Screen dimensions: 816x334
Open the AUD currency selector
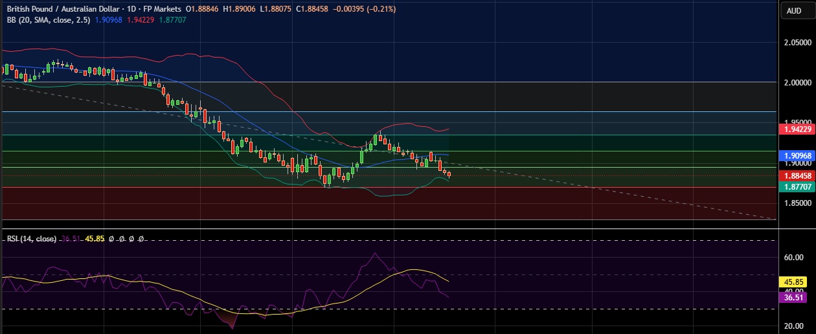pos(794,10)
